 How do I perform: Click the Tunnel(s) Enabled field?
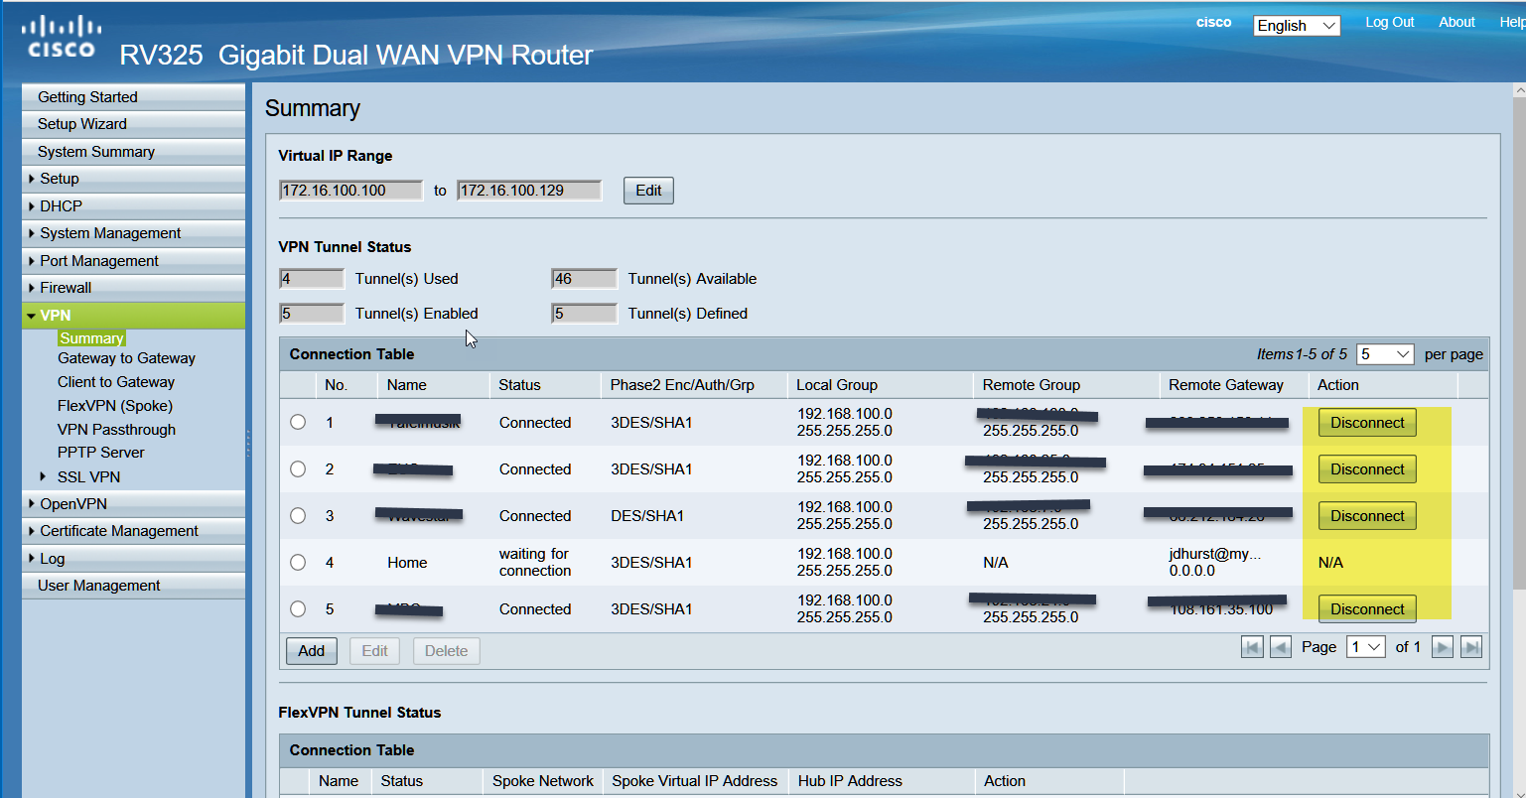pos(312,314)
